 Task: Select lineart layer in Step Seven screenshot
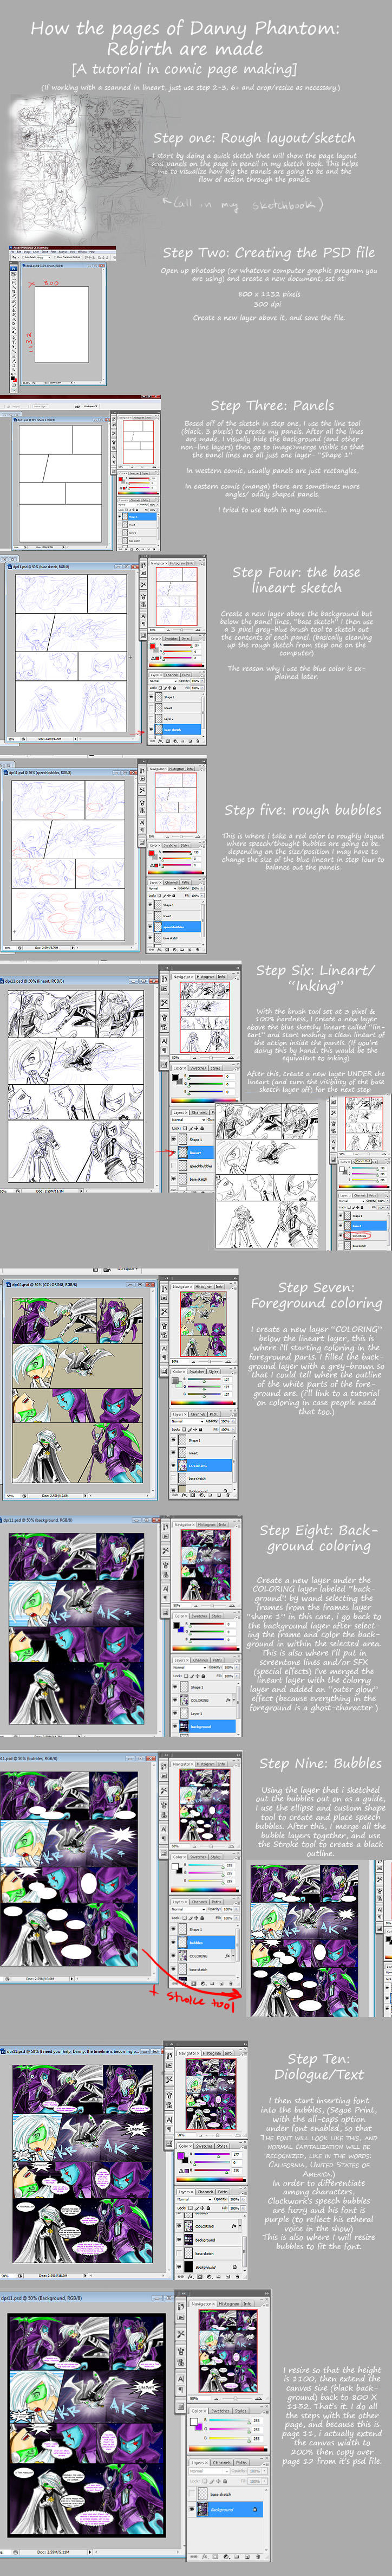(x=201, y=1453)
